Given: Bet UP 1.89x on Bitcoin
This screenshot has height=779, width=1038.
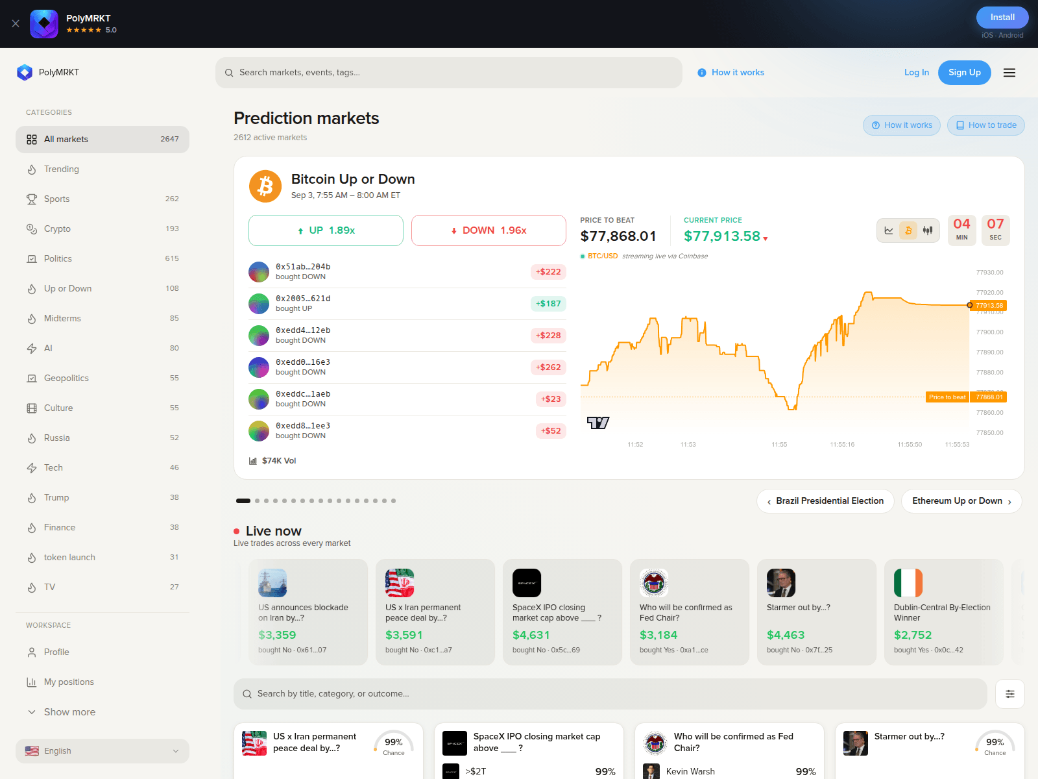Looking at the screenshot, I should (x=326, y=230).
